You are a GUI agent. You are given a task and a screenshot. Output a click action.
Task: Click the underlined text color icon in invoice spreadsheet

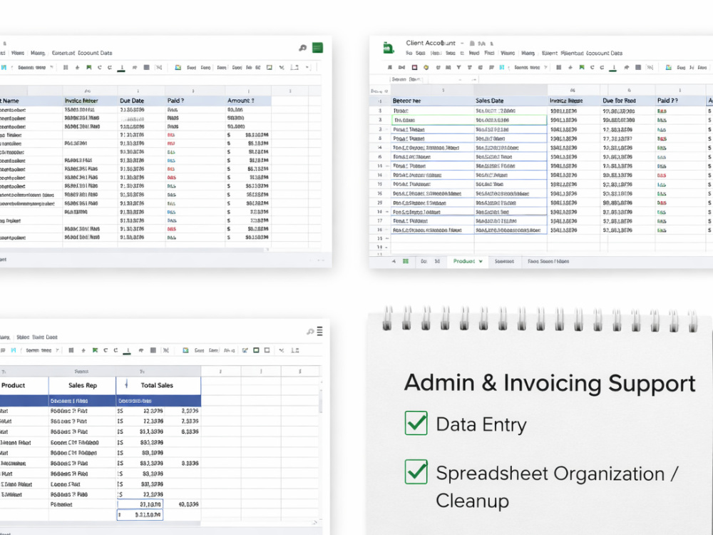tap(121, 68)
